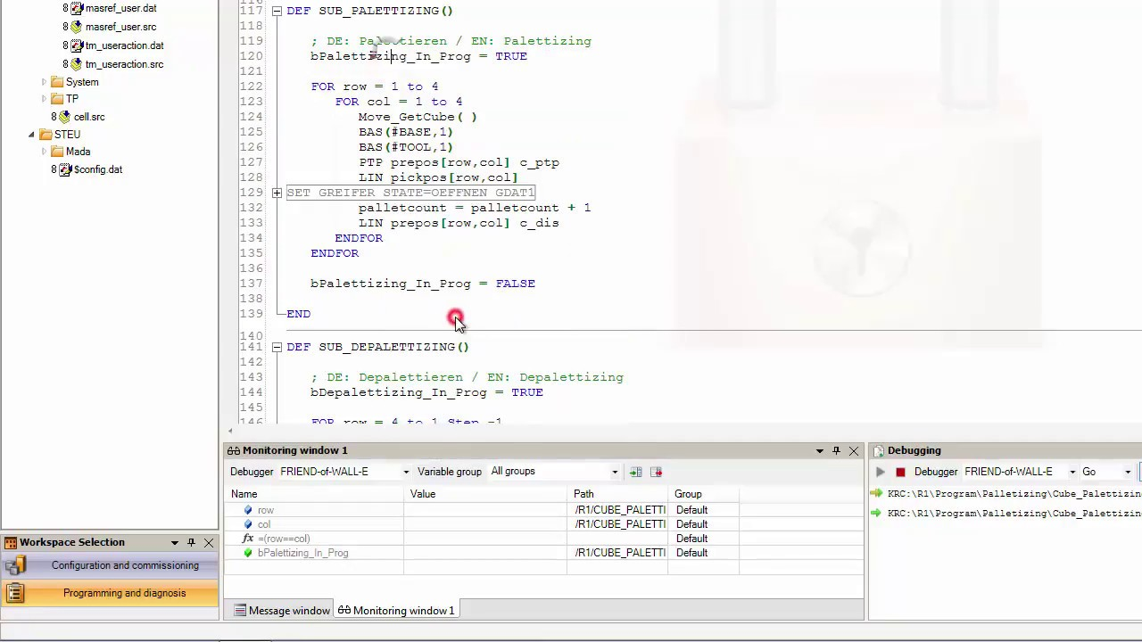Click the System folder icon
Image resolution: width=1142 pixels, height=642 pixels.
click(x=57, y=82)
